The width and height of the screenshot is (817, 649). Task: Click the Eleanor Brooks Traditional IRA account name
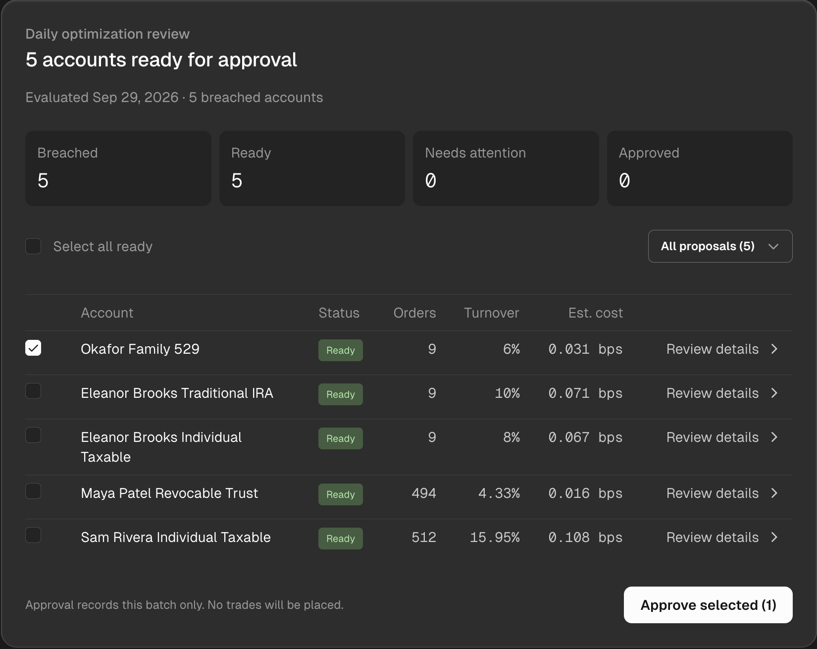coord(177,393)
